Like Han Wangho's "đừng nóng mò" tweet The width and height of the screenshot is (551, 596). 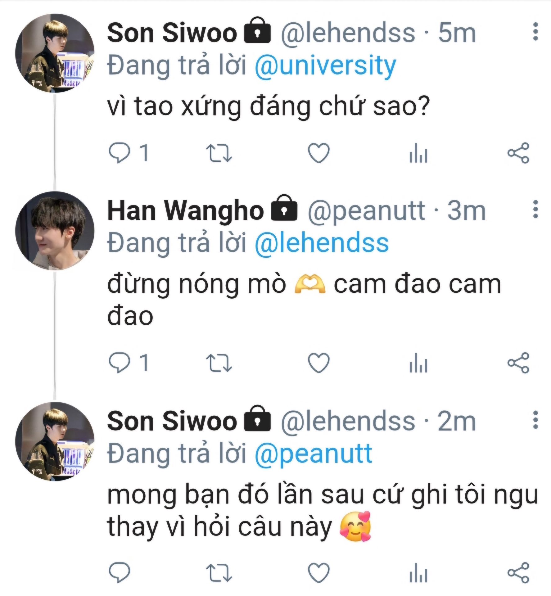318,363
